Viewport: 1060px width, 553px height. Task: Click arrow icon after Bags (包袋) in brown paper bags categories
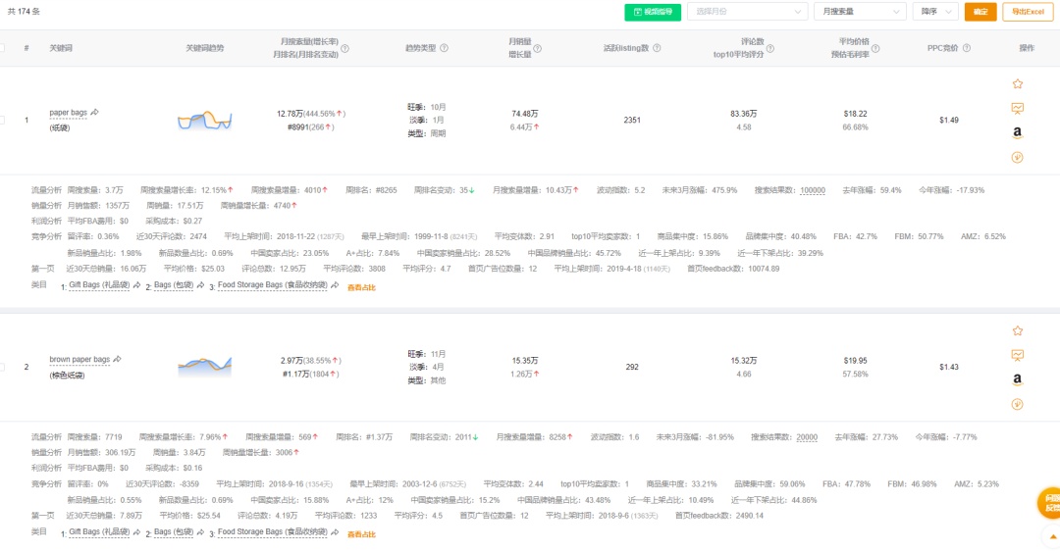coord(200,532)
